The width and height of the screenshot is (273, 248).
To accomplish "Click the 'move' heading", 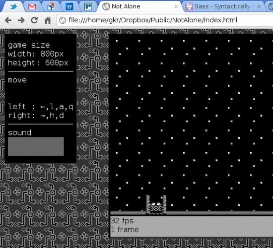I will pyautogui.click(x=17, y=80).
